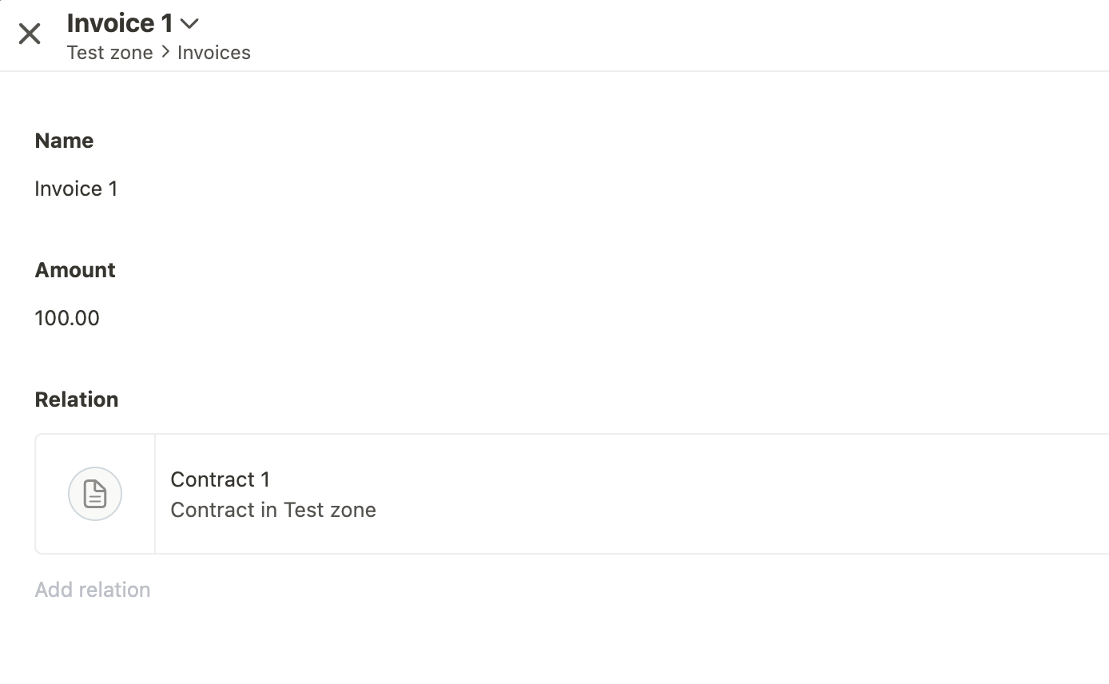Screen dimensions: 1109x684
Task: Close the Invoice 1 detail panel
Action: [x=30, y=34]
